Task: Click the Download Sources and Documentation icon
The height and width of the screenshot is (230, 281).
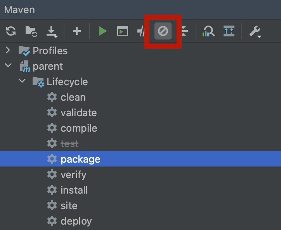Action: (52, 31)
